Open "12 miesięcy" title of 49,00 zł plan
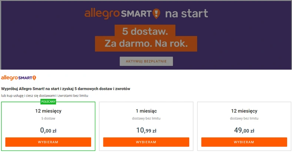292x156 pixels. (244, 111)
